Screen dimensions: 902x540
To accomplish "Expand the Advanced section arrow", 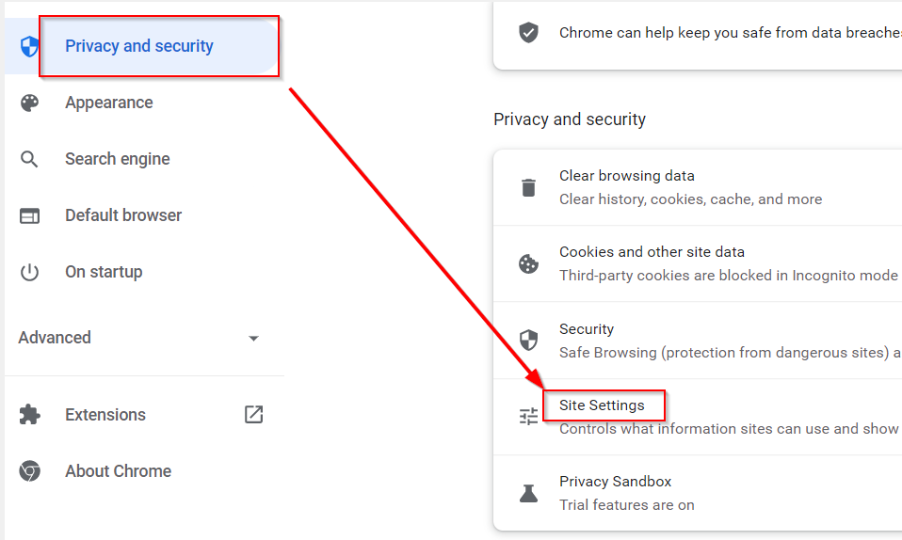I will [x=253, y=338].
